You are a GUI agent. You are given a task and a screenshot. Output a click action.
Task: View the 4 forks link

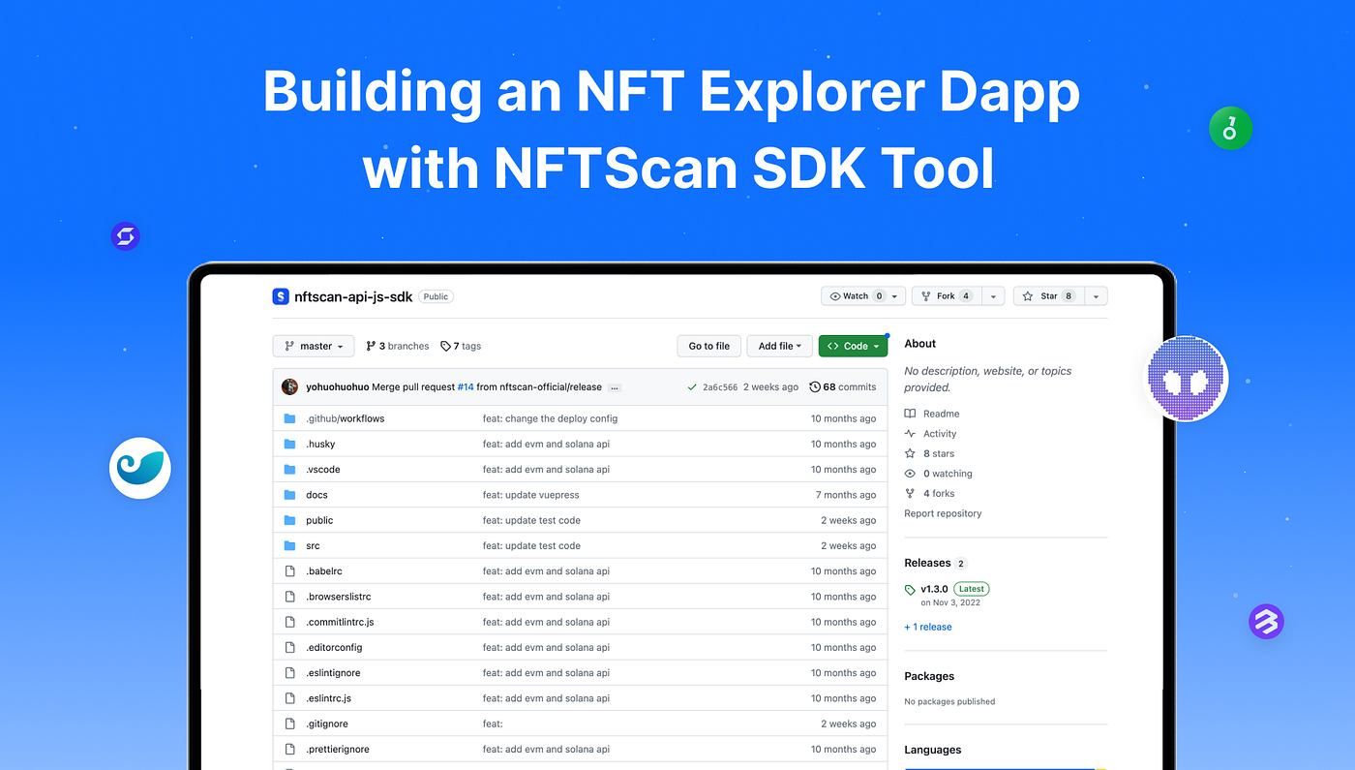click(x=929, y=493)
